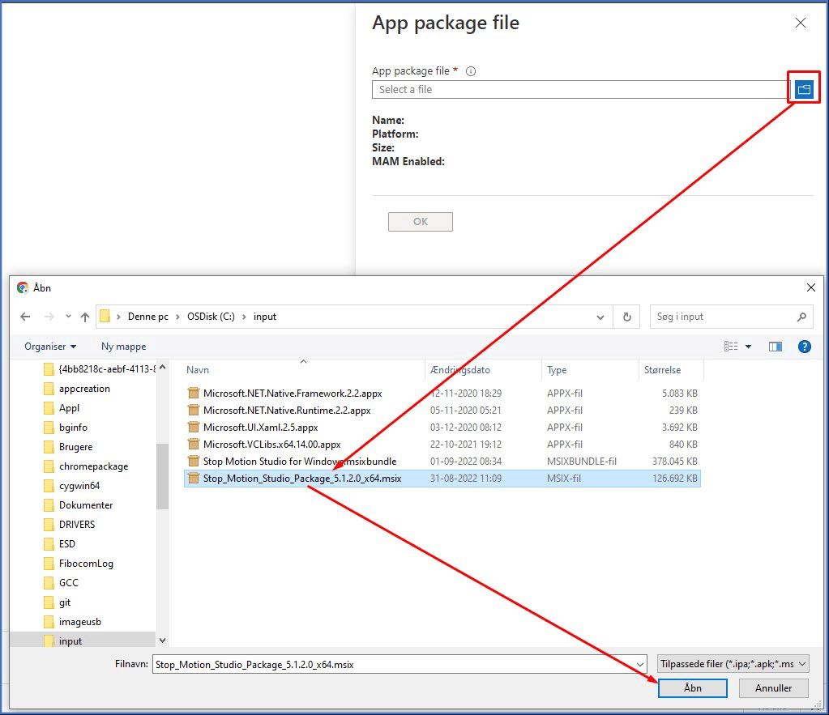Screen dimensions: 829x715
Task: Toggle the preview pane icon
Action: point(776,347)
